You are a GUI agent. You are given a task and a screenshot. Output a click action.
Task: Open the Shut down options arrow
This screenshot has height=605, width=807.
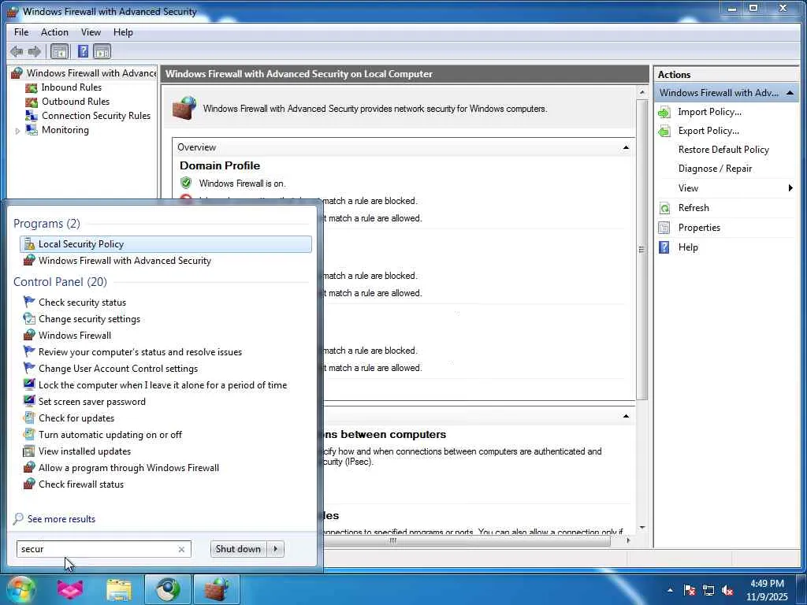[276, 549]
